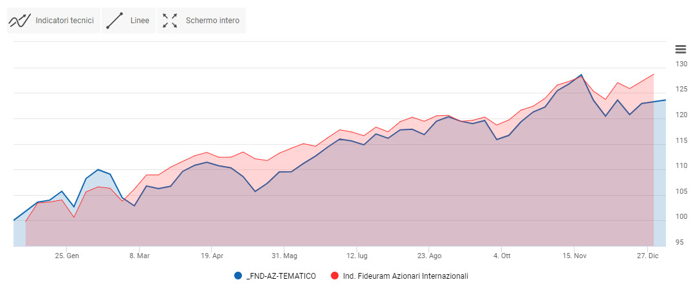Select the Linee drawing tool icon
This screenshot has height=291, width=691.
coord(115,21)
